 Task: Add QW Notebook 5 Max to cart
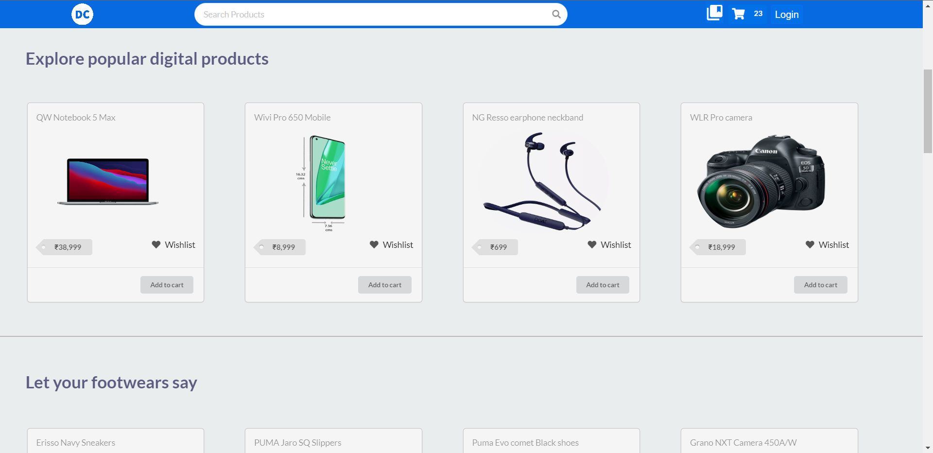(167, 285)
